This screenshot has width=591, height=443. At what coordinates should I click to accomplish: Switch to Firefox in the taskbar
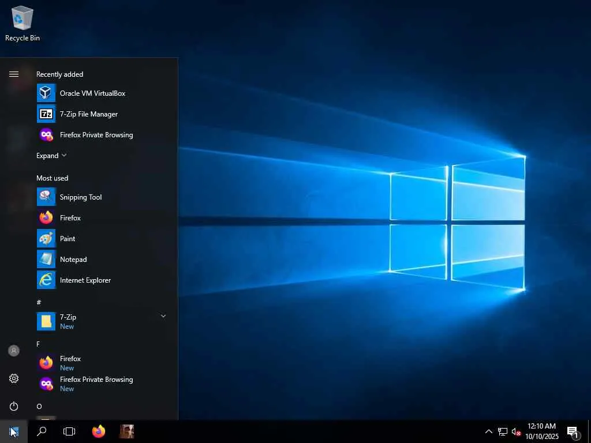click(x=99, y=431)
